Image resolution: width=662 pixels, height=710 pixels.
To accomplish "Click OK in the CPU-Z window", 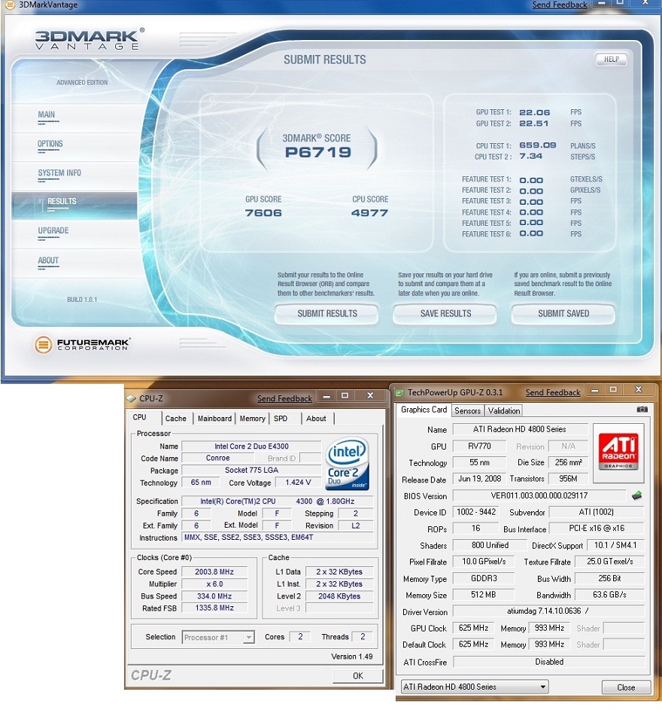I will (x=358, y=675).
